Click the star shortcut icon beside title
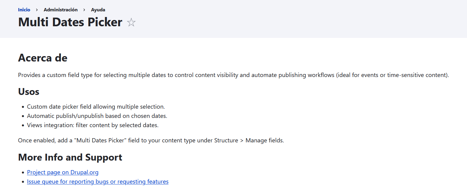The height and width of the screenshot is (194, 467). (x=131, y=23)
